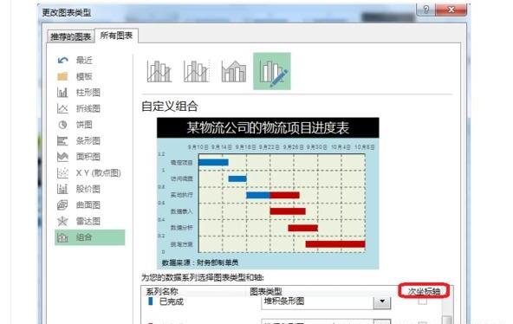Switch to 所有图表 tab
513x324 pixels.
pos(116,36)
